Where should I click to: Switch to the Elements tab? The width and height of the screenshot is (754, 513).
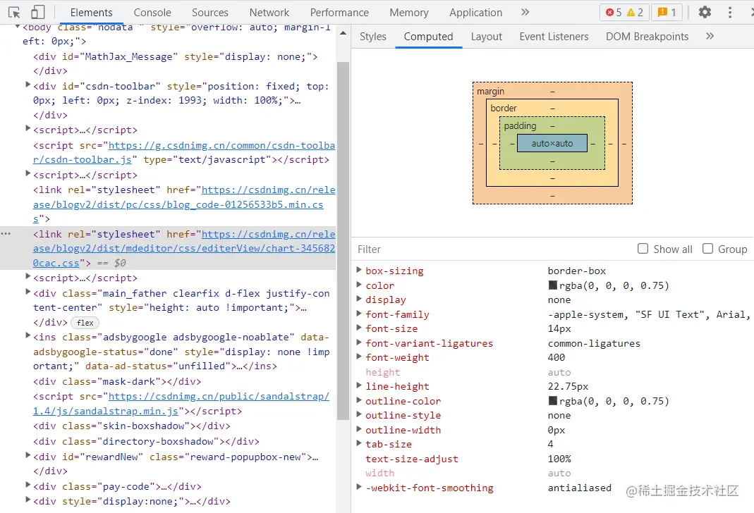pos(92,13)
